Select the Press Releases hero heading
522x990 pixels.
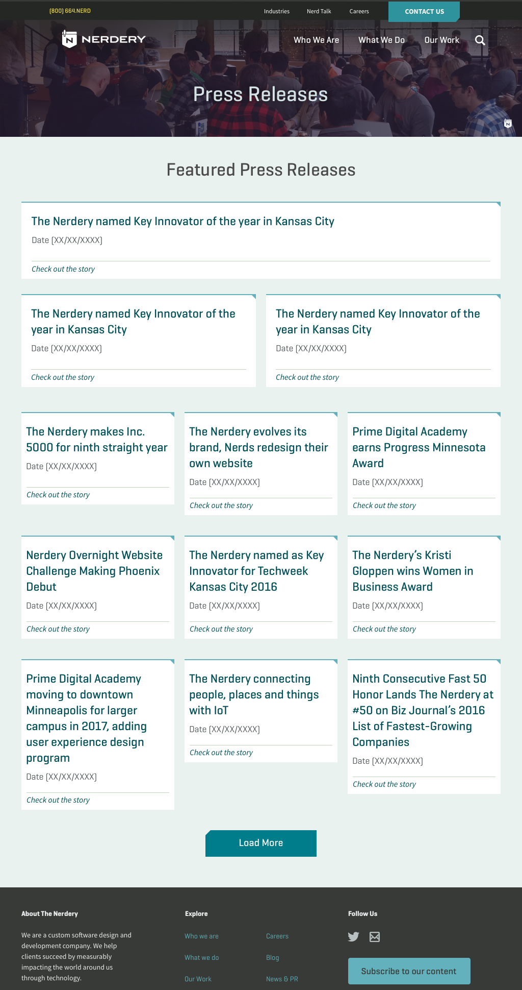coord(260,94)
